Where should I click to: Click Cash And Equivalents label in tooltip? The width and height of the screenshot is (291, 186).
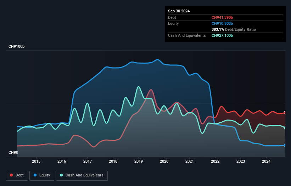pyautogui.click(x=187, y=35)
